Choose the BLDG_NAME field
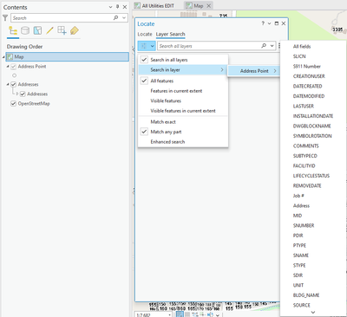Viewport: 347px width, 317px height. [306, 295]
